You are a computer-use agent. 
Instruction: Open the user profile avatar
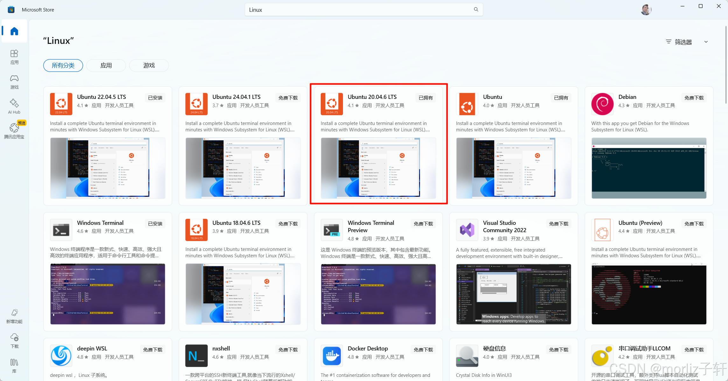point(646,10)
